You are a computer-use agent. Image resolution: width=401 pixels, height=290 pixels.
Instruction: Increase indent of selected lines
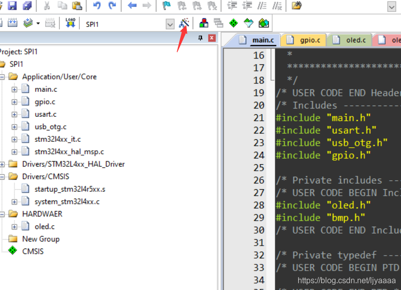[232, 5]
